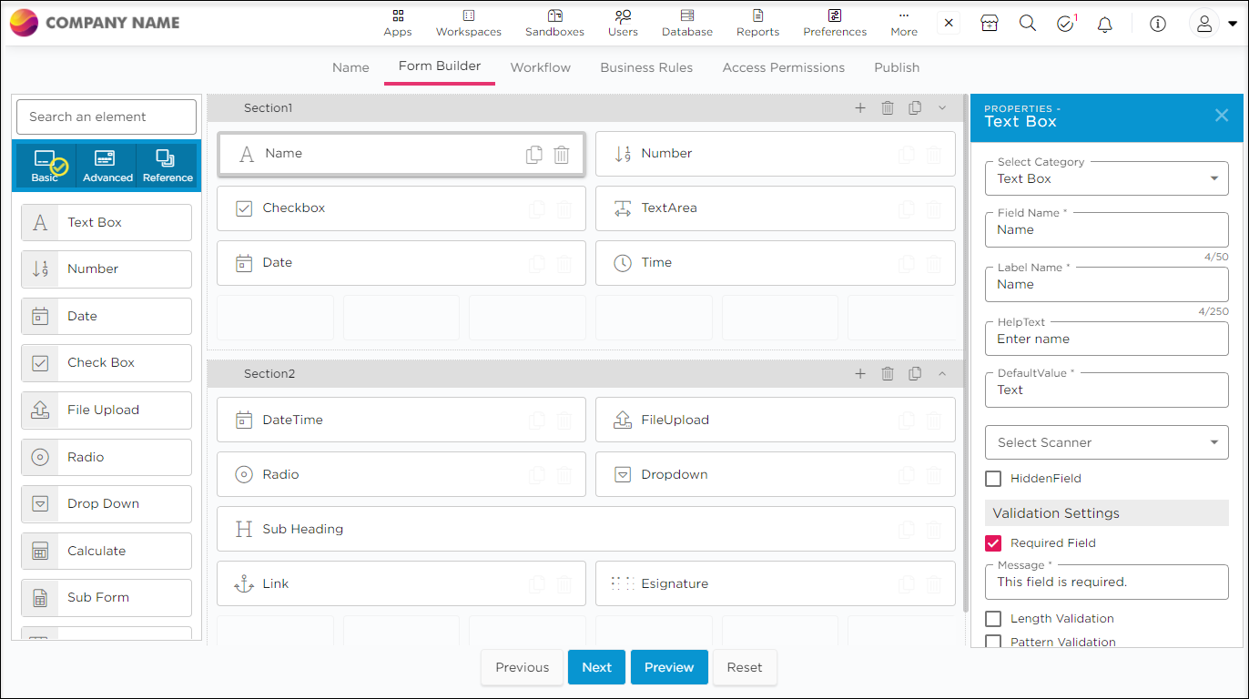Copy the Name field in Section1
Screen dimensions: 1249x699
coord(534,155)
